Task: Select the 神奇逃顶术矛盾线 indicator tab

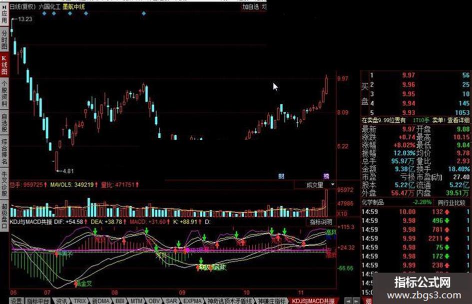Action: coord(229,301)
